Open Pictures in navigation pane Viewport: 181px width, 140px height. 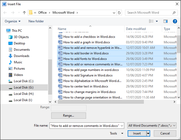click(16, 69)
